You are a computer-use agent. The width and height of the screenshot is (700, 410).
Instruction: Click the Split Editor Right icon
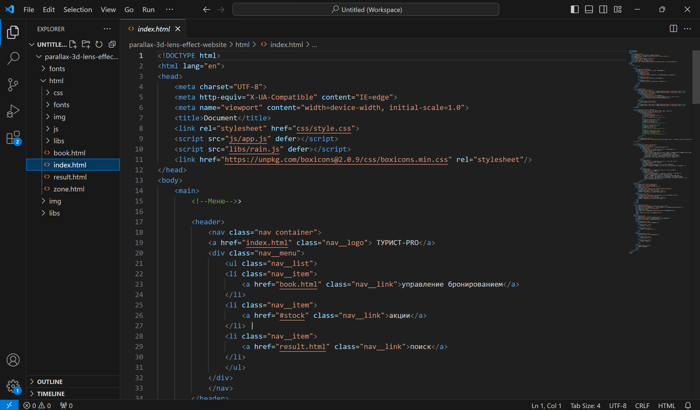[673, 29]
